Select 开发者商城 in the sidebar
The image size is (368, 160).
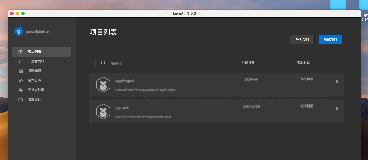point(36,61)
